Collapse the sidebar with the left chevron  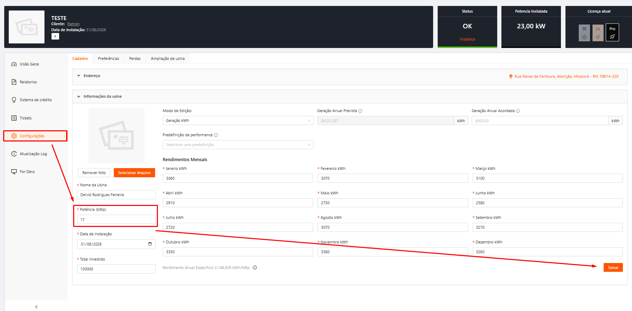coord(36,307)
